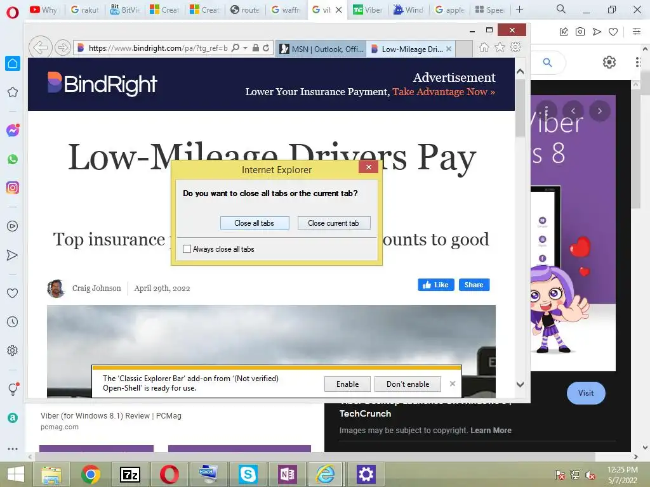Click Enable add-on button
The width and height of the screenshot is (650, 487).
click(347, 384)
